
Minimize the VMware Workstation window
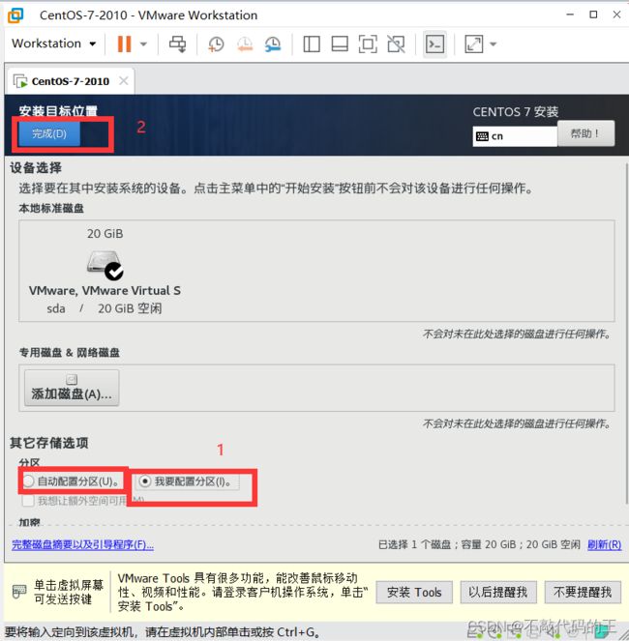570,15
